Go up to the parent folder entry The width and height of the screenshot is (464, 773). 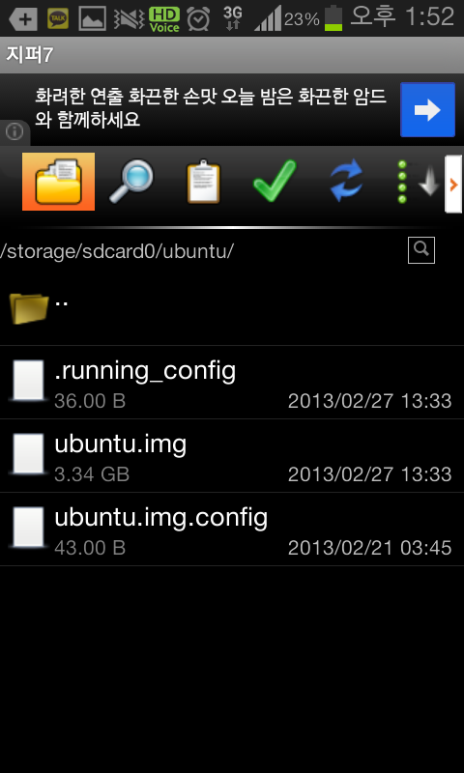(x=232, y=307)
